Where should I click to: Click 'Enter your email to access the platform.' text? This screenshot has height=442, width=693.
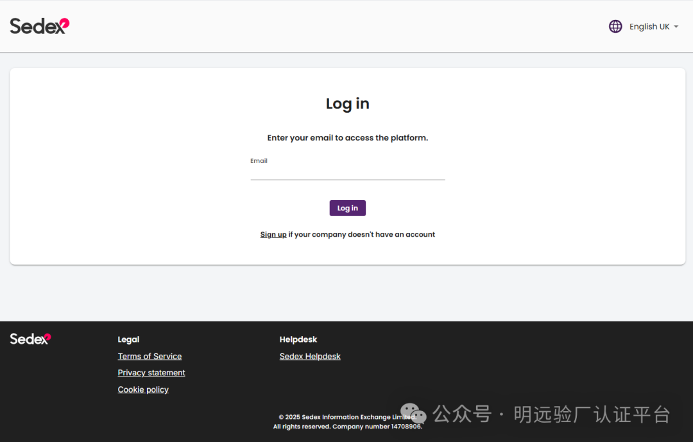(x=347, y=138)
